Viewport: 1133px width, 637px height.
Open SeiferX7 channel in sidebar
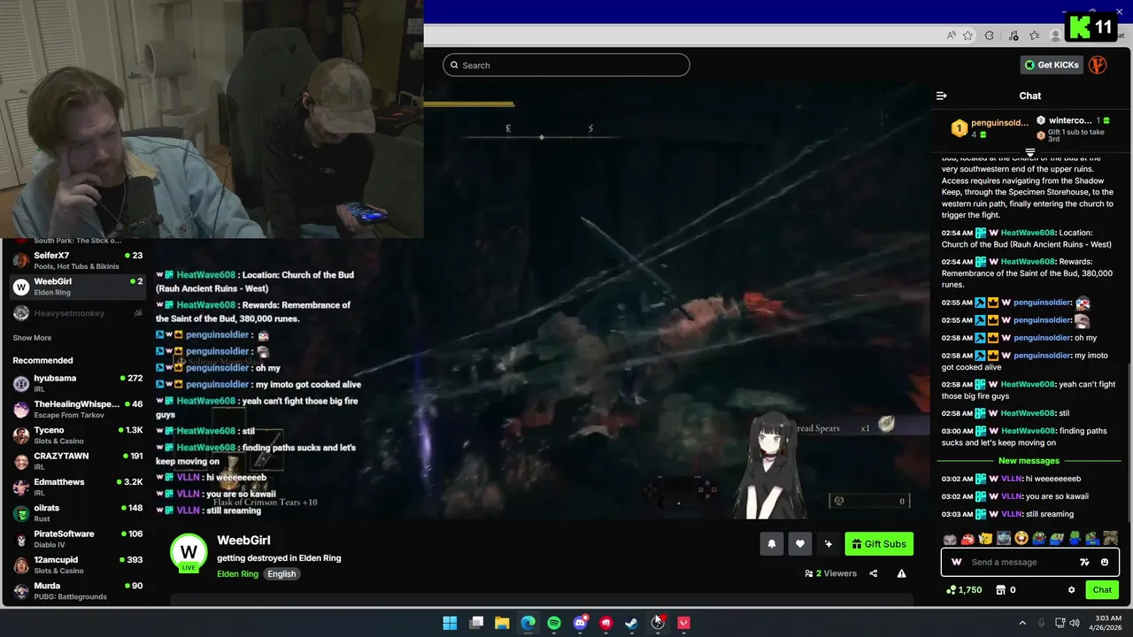click(78, 260)
